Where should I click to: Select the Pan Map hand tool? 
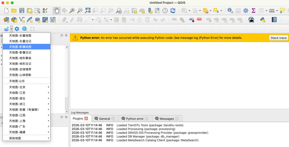[x=56, y=10]
